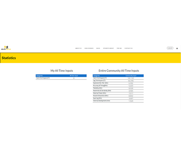Click the All time input column header

click(x=74, y=76)
